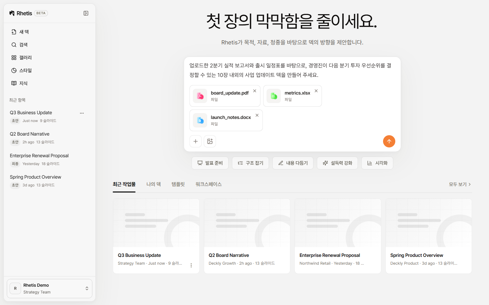Image resolution: width=489 pixels, height=305 pixels.
Task: Click the 내용 다듬기 suggestion chip
Action: click(x=293, y=163)
